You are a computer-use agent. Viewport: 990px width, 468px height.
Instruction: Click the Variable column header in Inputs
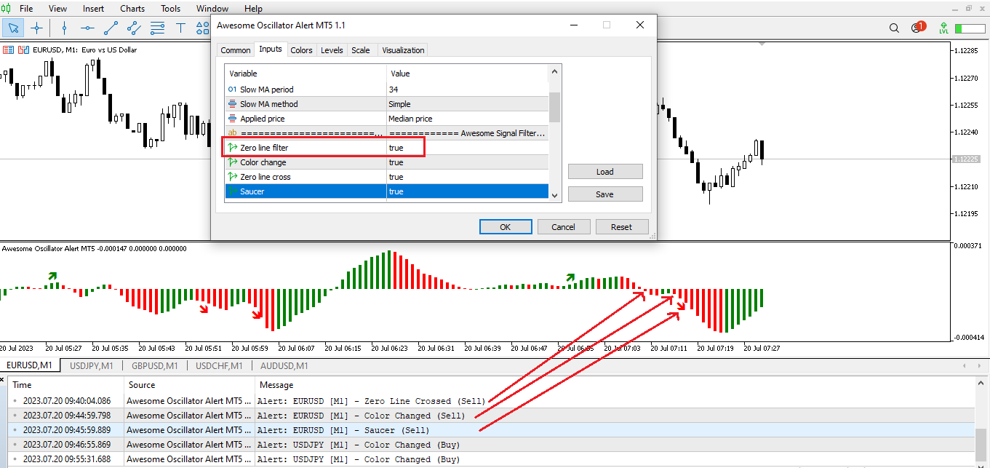306,74
